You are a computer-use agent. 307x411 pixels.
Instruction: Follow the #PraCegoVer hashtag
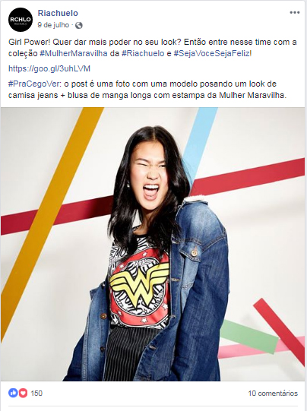click(x=34, y=84)
